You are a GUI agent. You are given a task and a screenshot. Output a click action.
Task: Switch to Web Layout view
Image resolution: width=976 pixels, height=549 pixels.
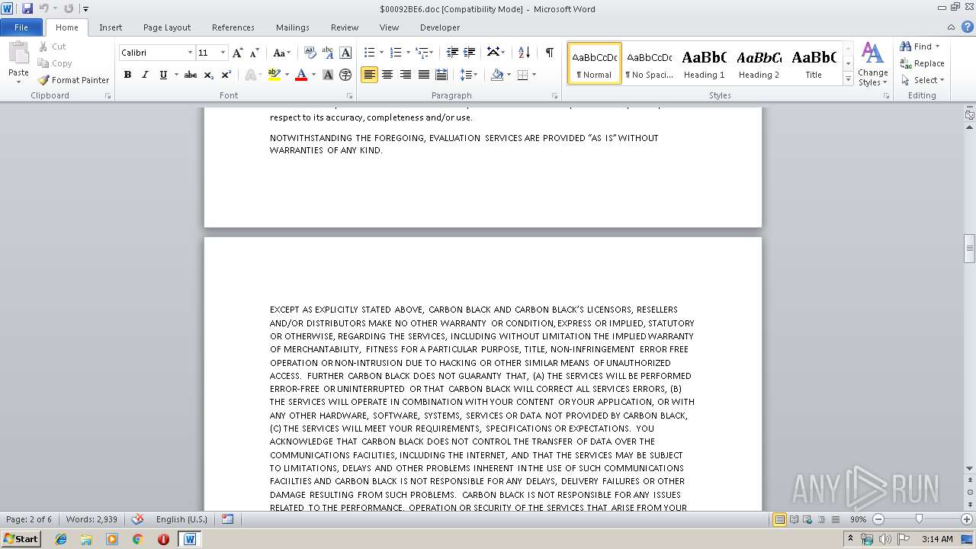coord(808,519)
